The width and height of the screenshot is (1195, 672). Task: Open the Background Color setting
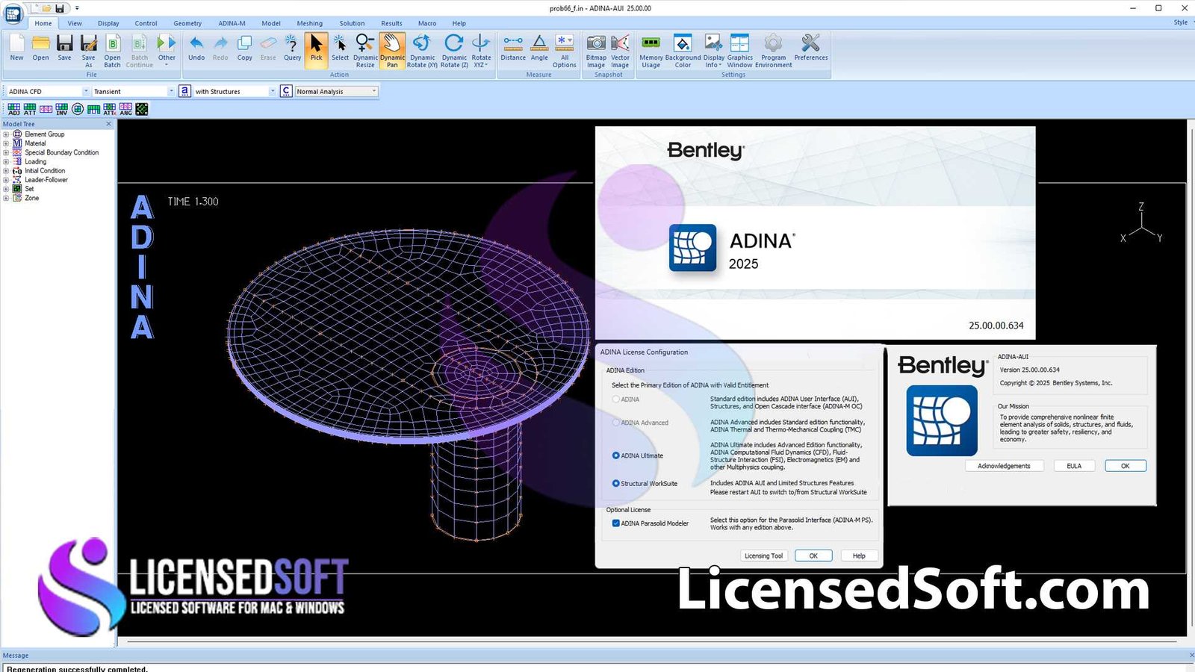[x=683, y=51]
